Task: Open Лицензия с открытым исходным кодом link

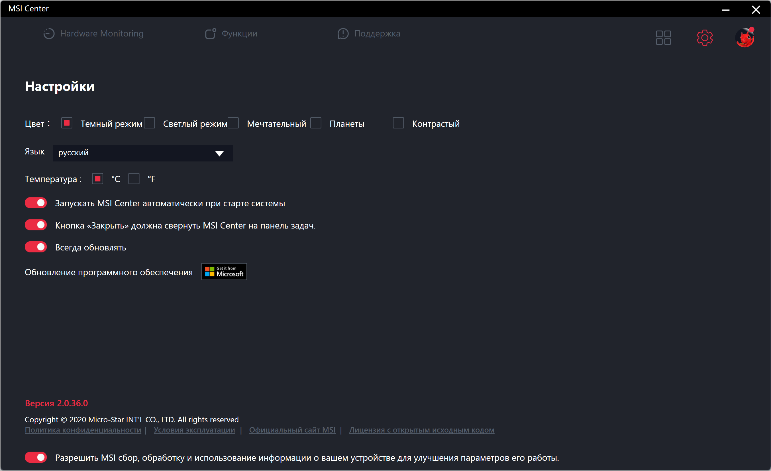Action: [422, 430]
